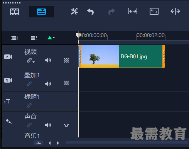Click the dip icon on 声音 track
Image resolution: width=189 pixels, height=149 pixels.
point(66,125)
